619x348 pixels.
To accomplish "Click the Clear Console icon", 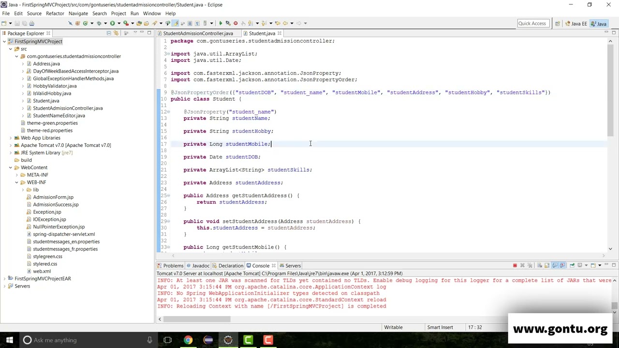I will pyautogui.click(x=540, y=265).
